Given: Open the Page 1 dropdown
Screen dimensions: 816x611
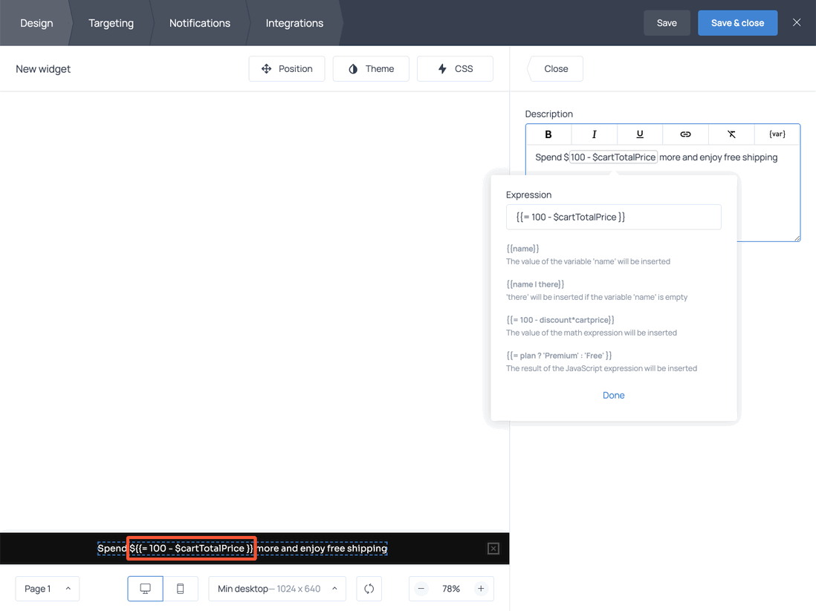Looking at the screenshot, I should [48, 589].
